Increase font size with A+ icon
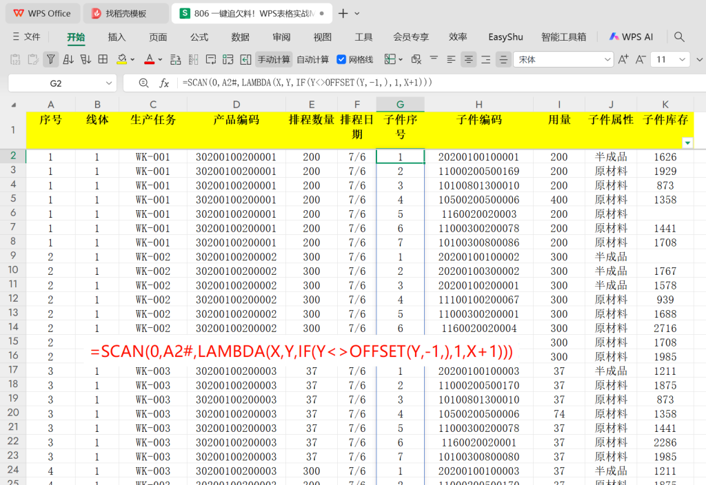Image resolution: width=706 pixels, height=485 pixels. point(623,59)
